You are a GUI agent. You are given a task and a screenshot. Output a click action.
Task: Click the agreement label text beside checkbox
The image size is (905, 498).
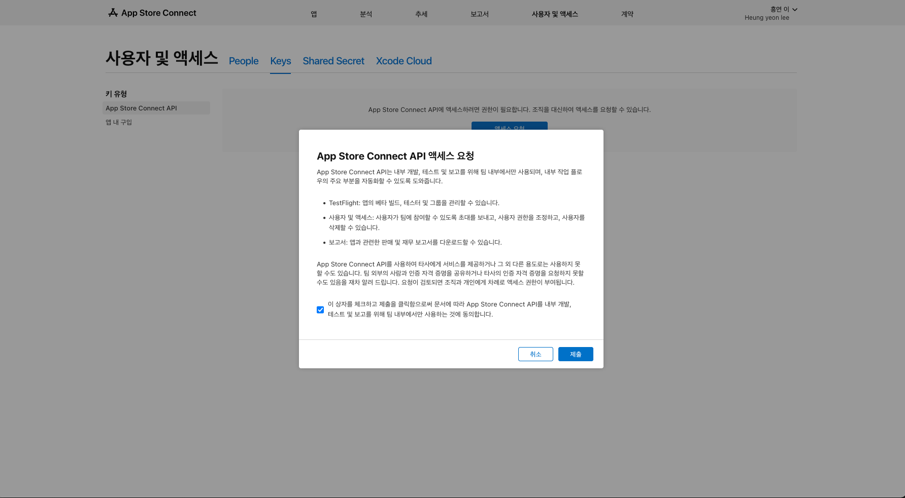click(x=450, y=309)
